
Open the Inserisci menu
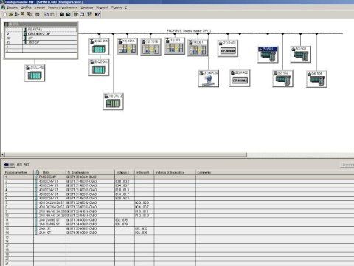[40, 7]
